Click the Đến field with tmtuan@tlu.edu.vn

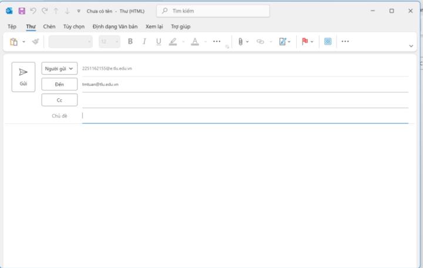245,84
